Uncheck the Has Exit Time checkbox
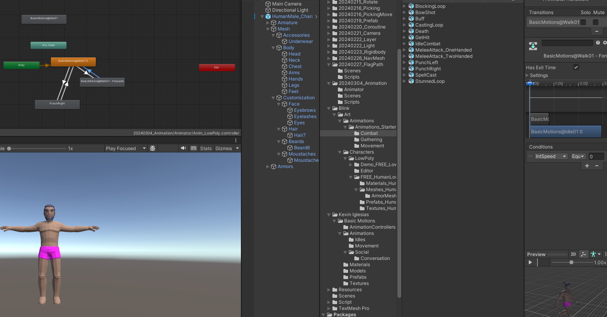The height and width of the screenshot is (317, 607). pos(576,67)
